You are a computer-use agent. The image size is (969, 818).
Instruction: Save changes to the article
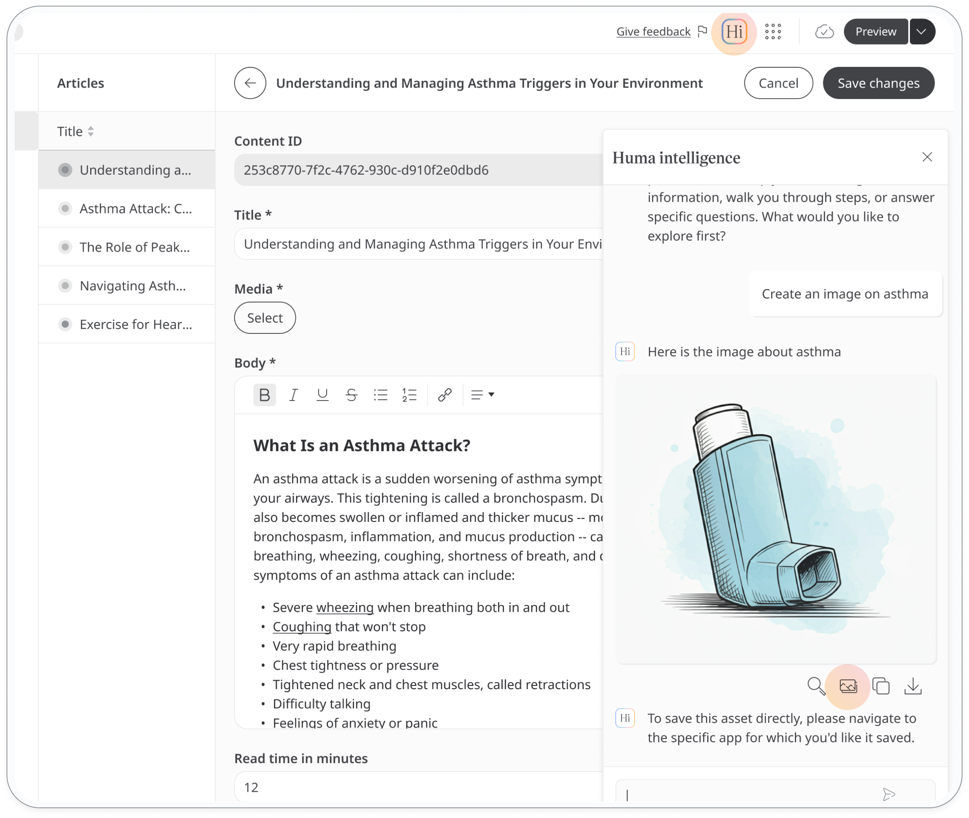(x=878, y=83)
